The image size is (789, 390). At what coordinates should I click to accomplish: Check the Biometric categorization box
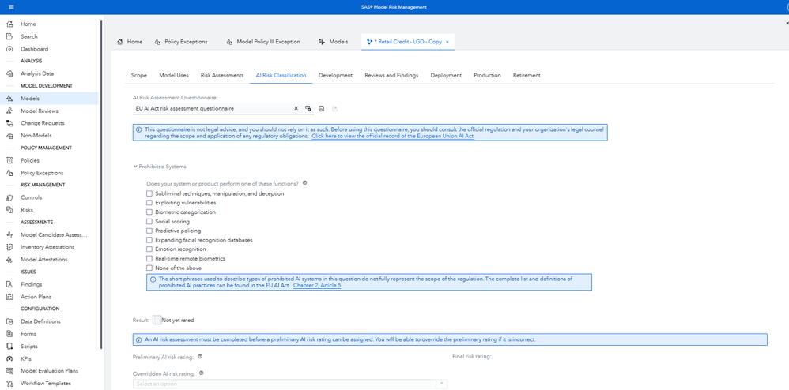pyautogui.click(x=149, y=212)
